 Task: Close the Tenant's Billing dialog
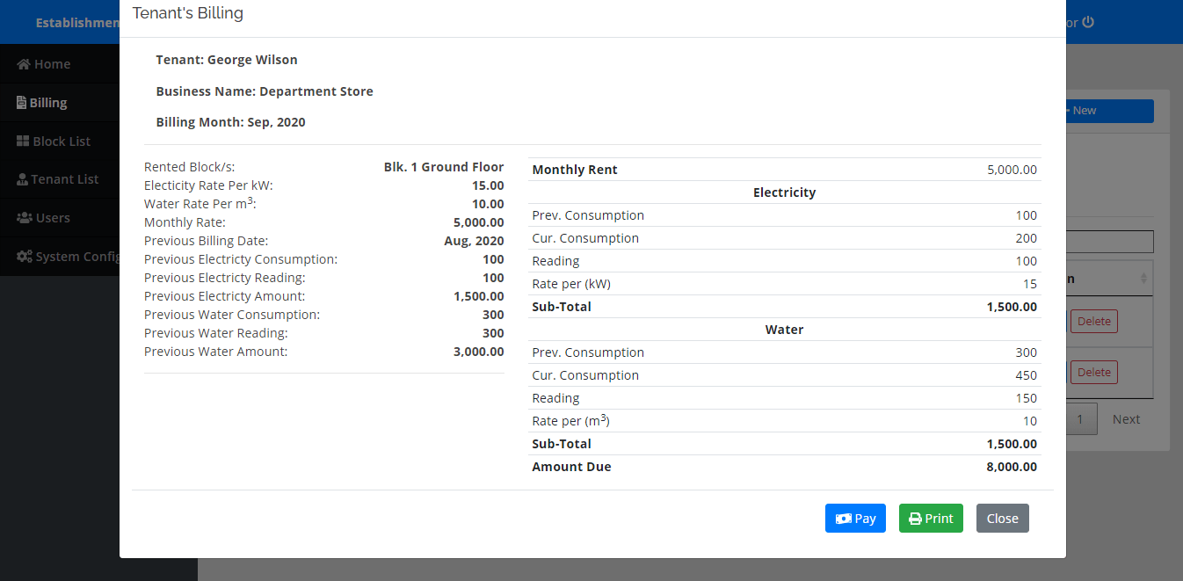pyautogui.click(x=1002, y=518)
